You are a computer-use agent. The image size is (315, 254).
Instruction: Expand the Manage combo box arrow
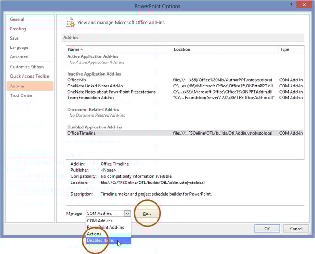point(127,214)
